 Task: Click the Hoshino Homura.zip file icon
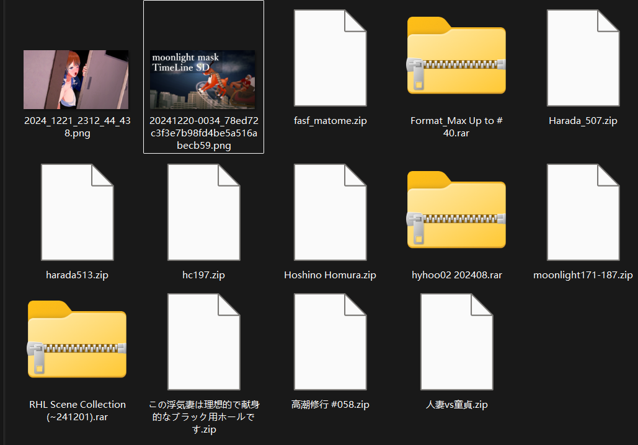click(330, 212)
